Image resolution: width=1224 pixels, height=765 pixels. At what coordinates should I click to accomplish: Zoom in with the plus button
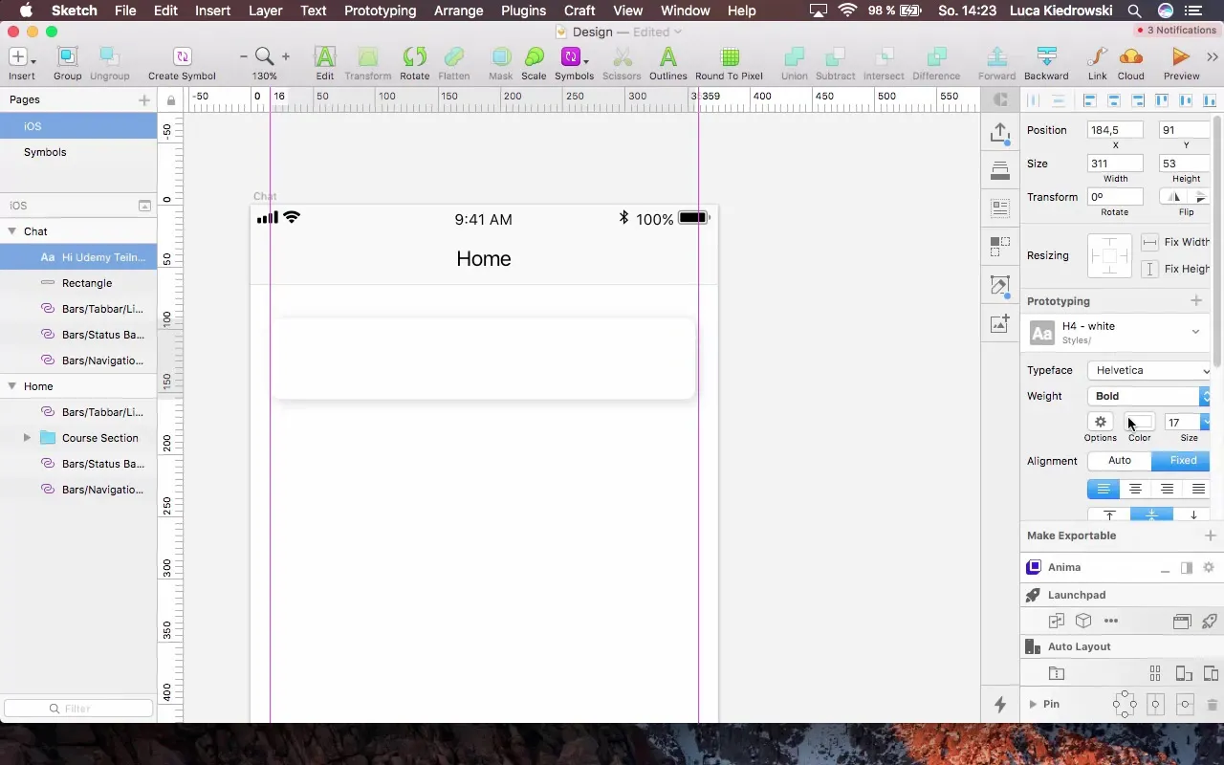(285, 57)
